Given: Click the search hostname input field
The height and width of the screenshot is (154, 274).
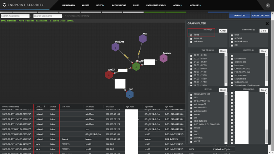Looking at the screenshot, I should point(15,16).
